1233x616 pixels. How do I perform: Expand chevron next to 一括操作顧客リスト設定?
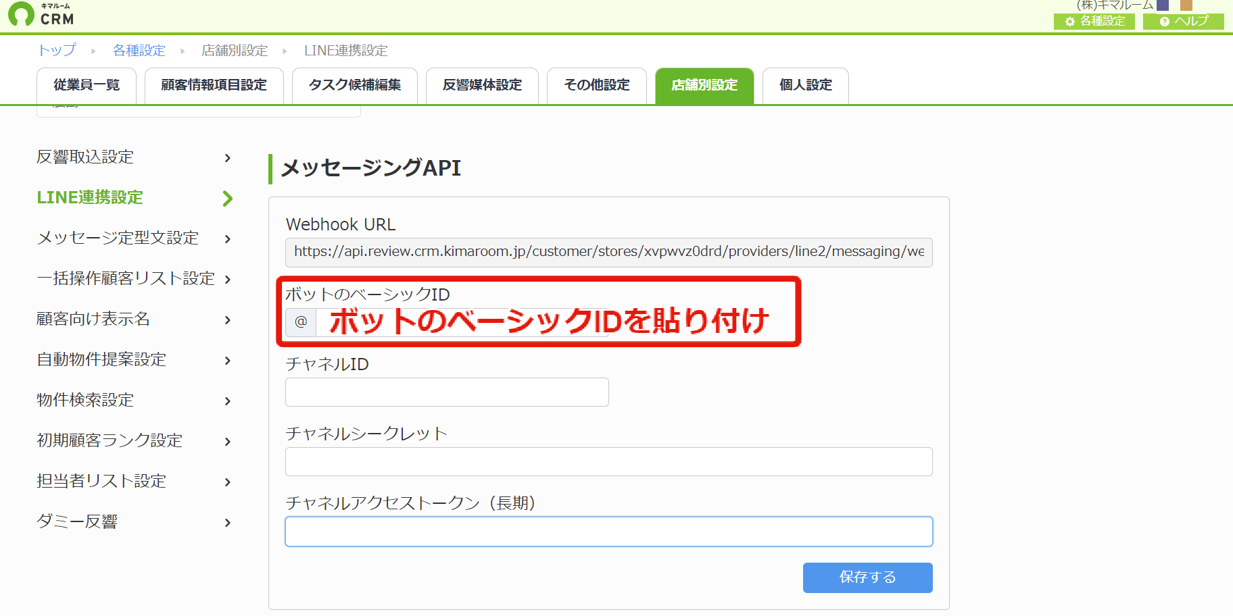[x=228, y=279]
